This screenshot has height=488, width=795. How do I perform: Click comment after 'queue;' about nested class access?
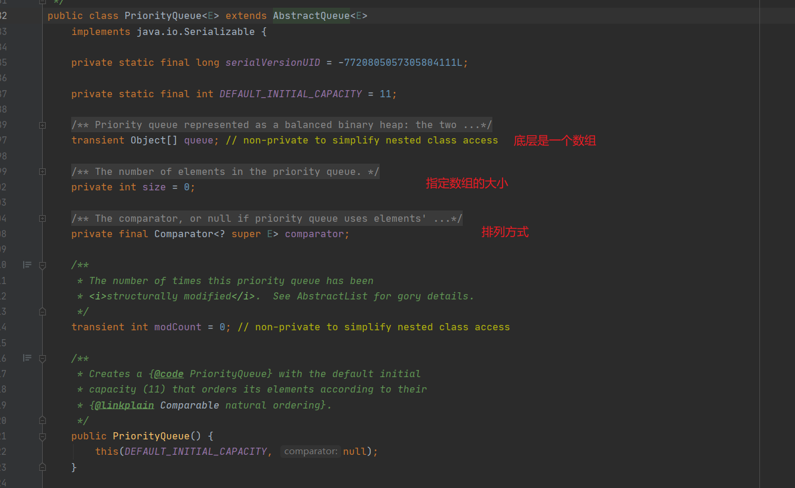(362, 140)
